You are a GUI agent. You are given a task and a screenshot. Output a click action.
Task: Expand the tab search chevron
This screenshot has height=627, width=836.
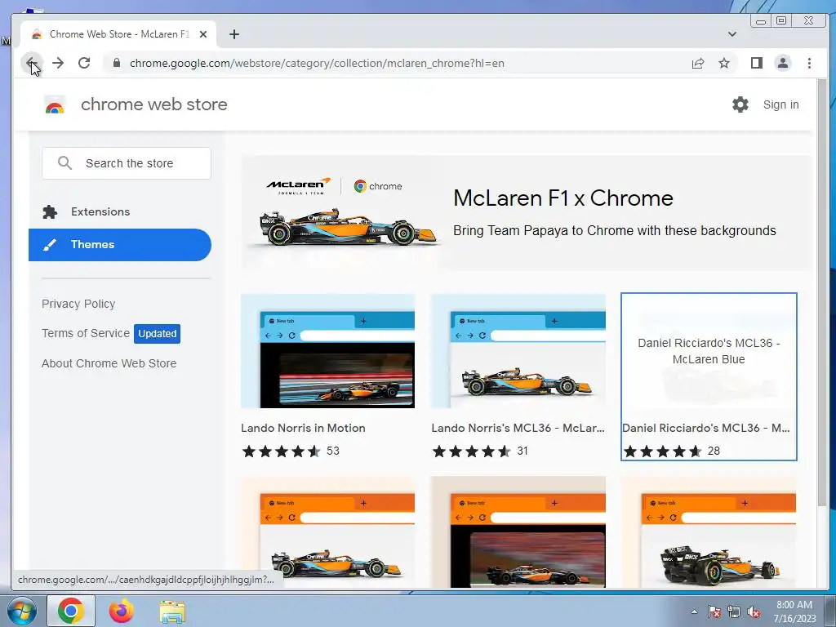coord(732,34)
